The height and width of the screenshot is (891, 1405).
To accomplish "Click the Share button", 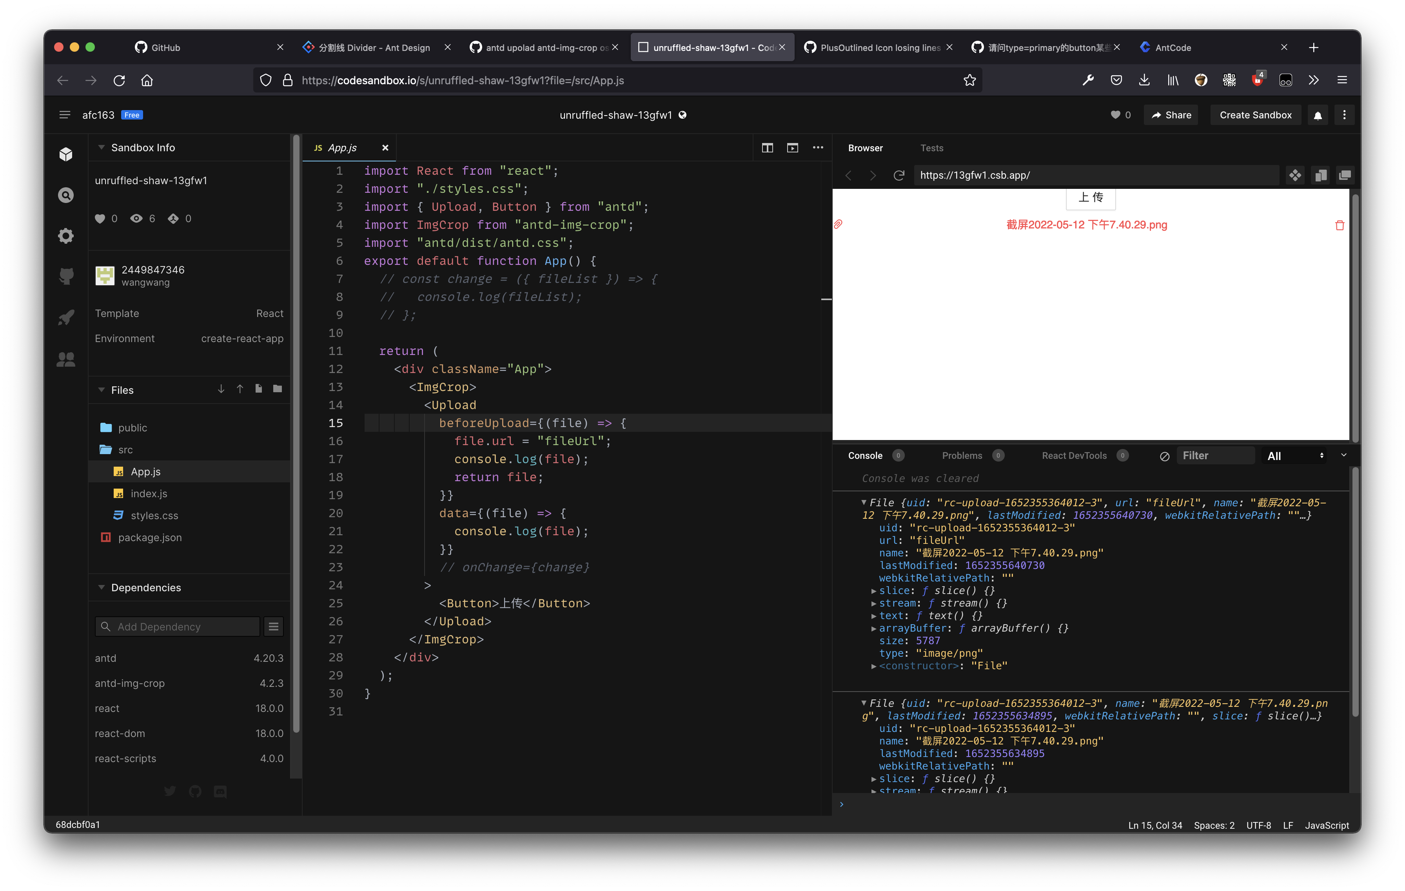I will click(x=1171, y=116).
